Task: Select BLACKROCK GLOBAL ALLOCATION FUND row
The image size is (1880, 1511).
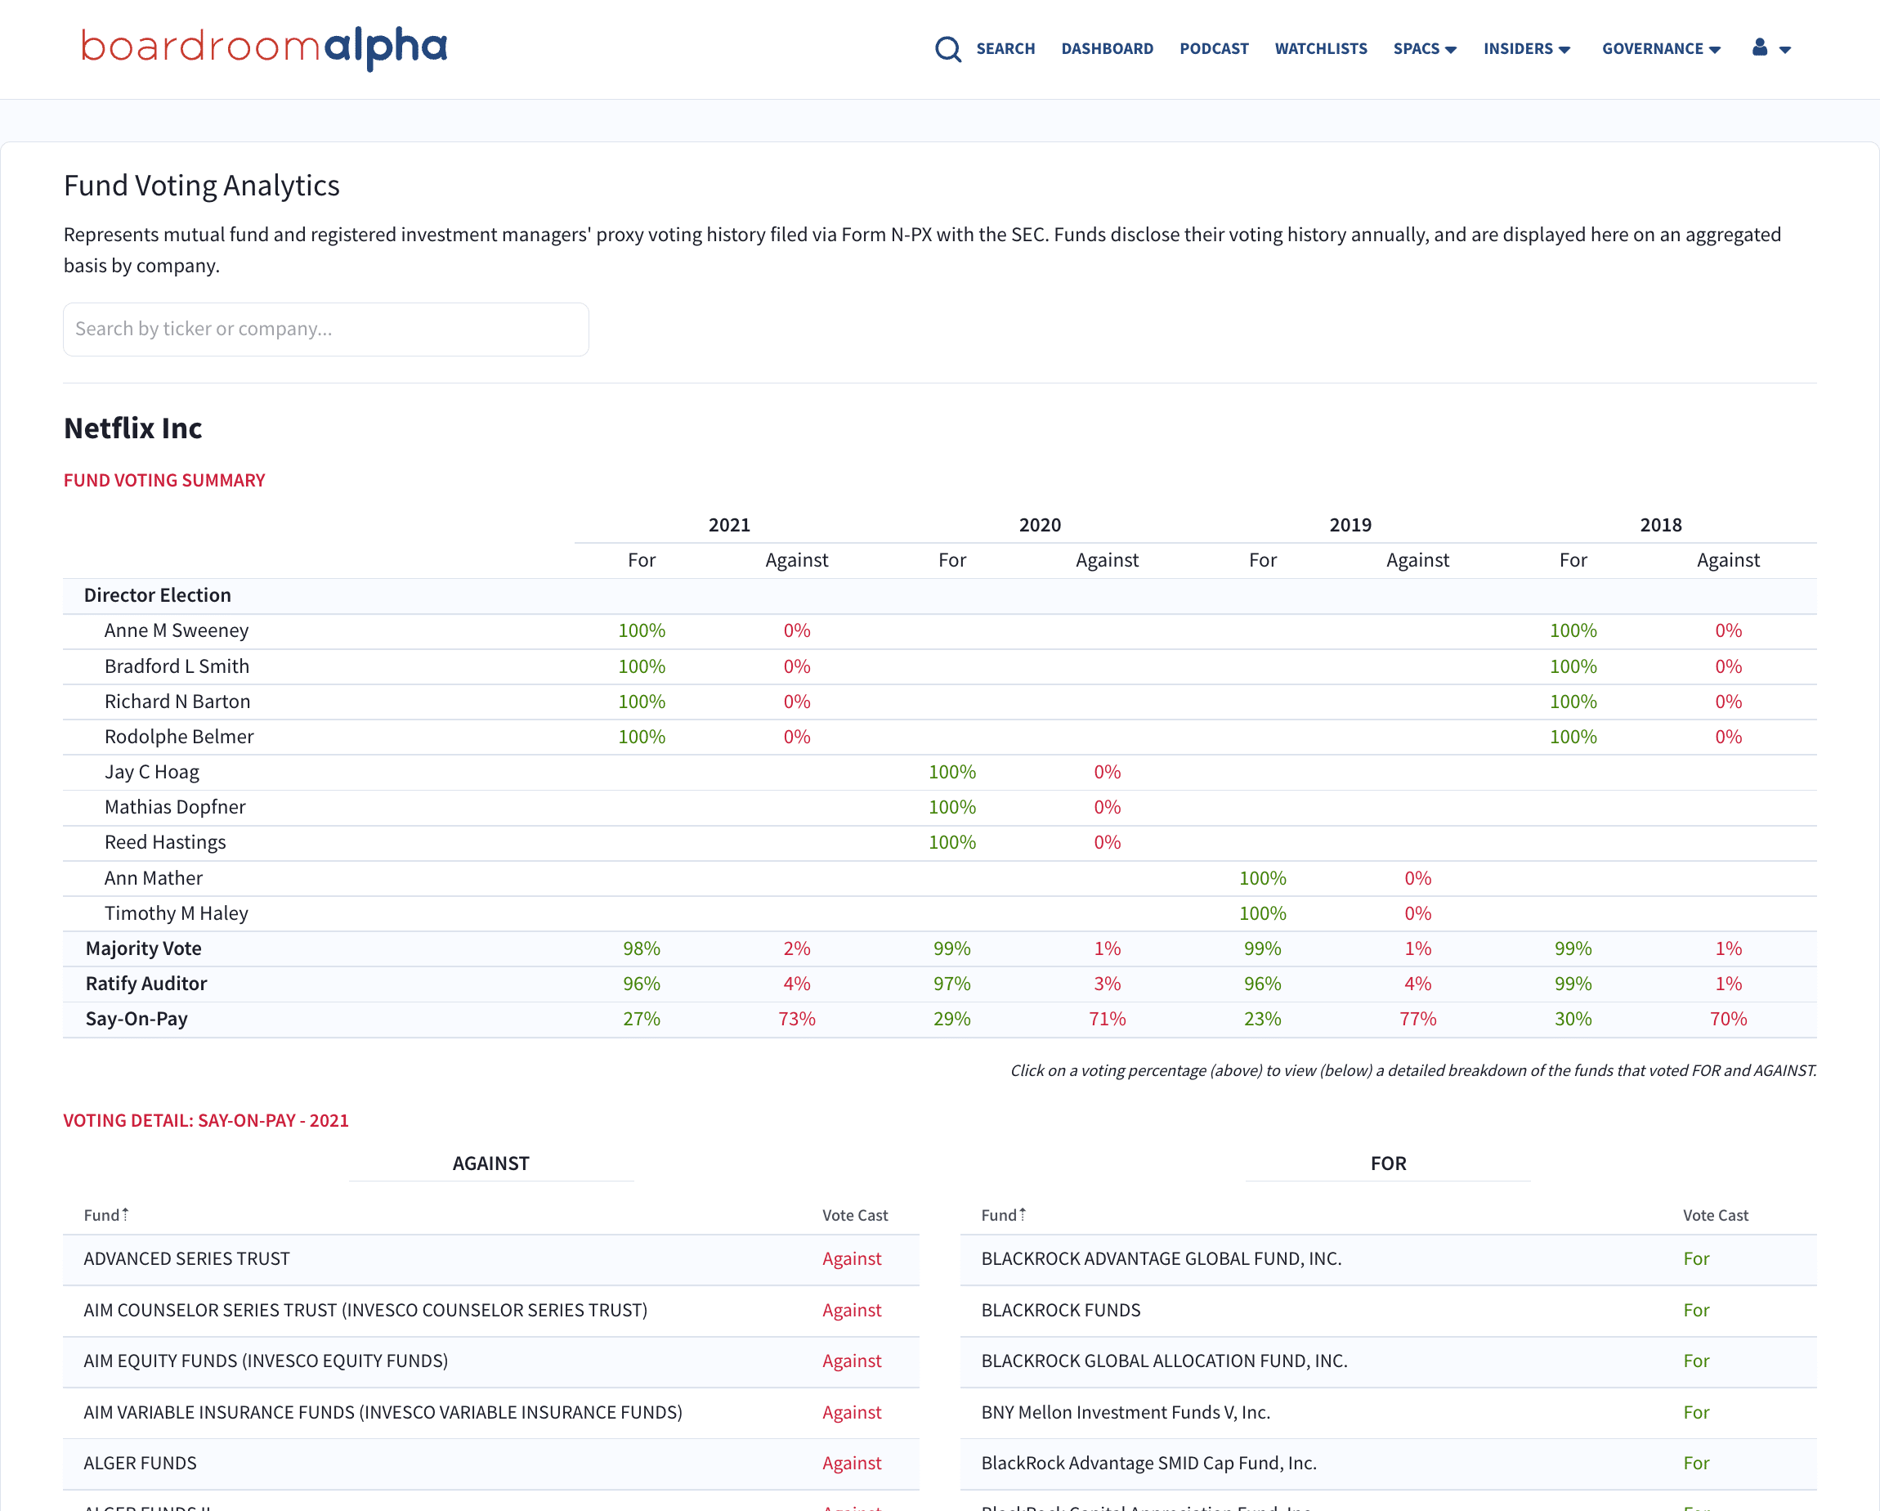Action: tap(1388, 1361)
